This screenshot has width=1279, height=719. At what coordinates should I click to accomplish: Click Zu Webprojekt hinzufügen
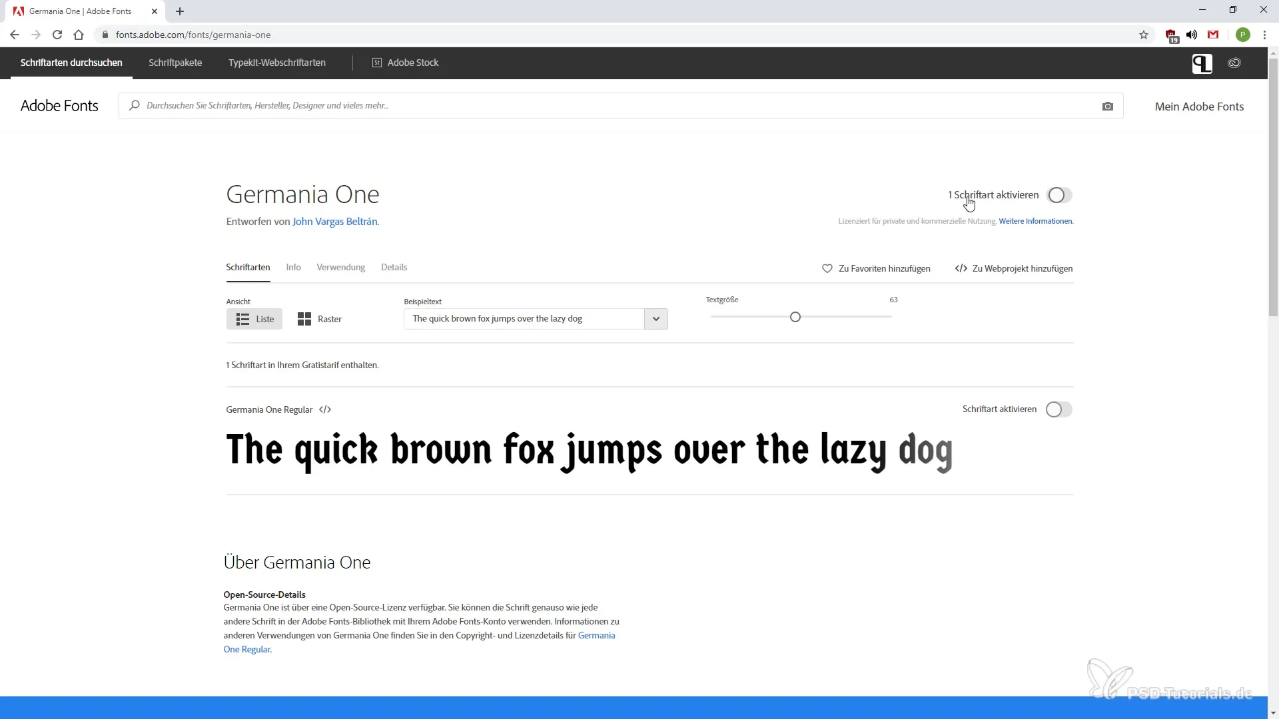[x=1023, y=268]
